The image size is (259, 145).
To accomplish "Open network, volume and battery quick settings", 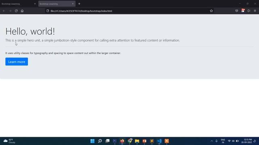I will pyautogui.click(x=233, y=141).
